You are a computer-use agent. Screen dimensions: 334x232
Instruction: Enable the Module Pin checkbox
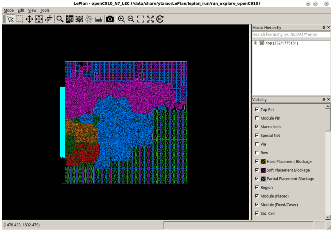tap(257, 118)
